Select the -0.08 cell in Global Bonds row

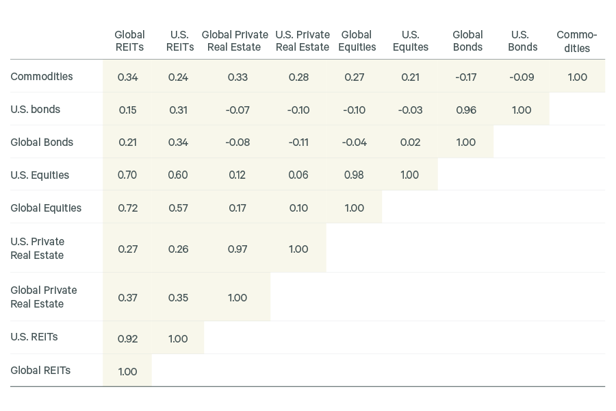click(238, 142)
